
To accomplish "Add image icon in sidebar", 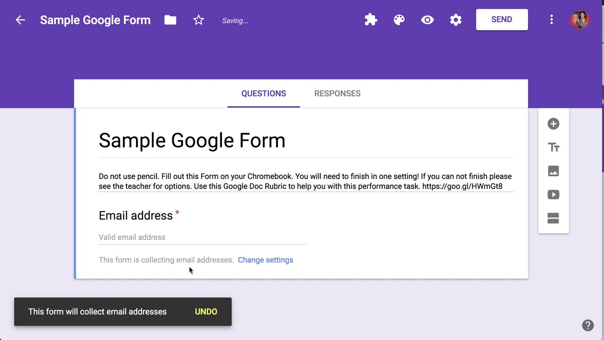I will [x=554, y=171].
